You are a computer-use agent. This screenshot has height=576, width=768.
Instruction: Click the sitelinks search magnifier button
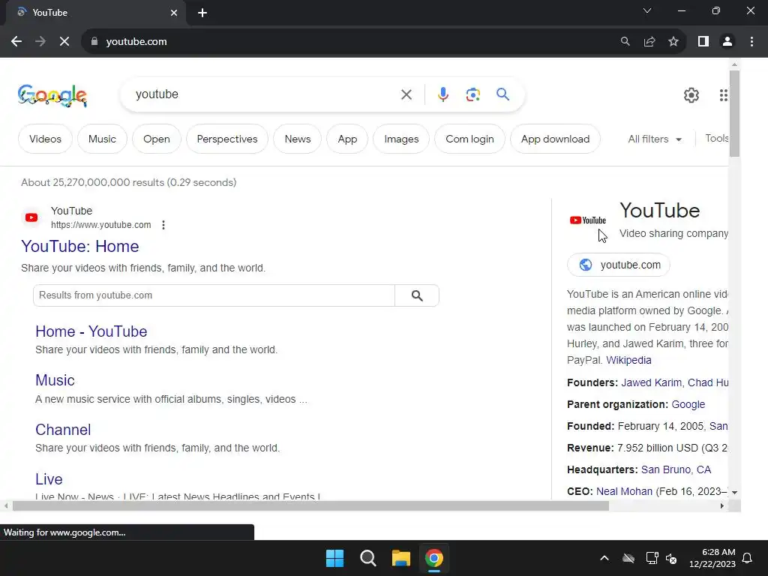tap(417, 295)
